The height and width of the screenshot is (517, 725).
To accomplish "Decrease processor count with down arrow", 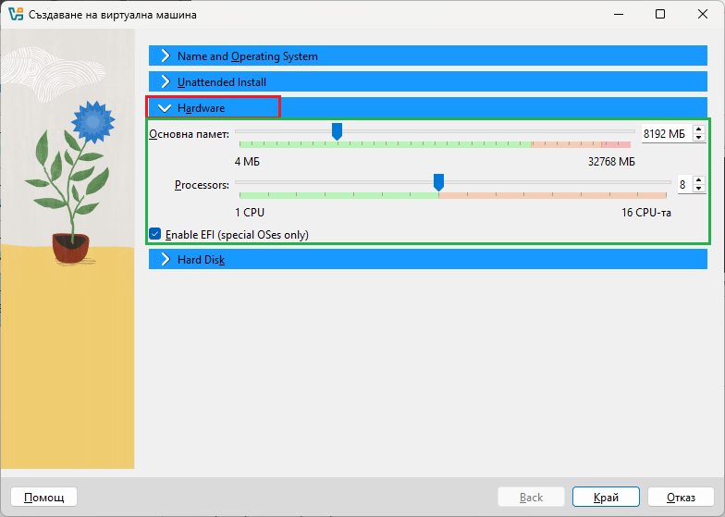I will pyautogui.click(x=699, y=189).
